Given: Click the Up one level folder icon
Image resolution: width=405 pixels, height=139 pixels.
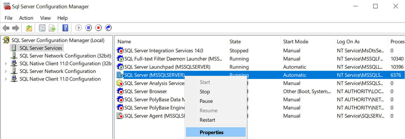Looking at the screenshot, I should [x=29, y=28].
